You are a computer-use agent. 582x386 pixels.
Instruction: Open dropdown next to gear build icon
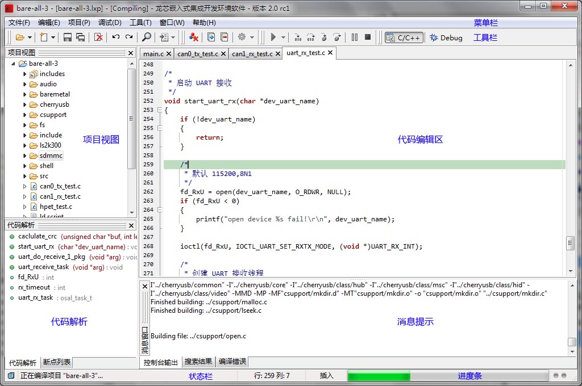pos(252,37)
